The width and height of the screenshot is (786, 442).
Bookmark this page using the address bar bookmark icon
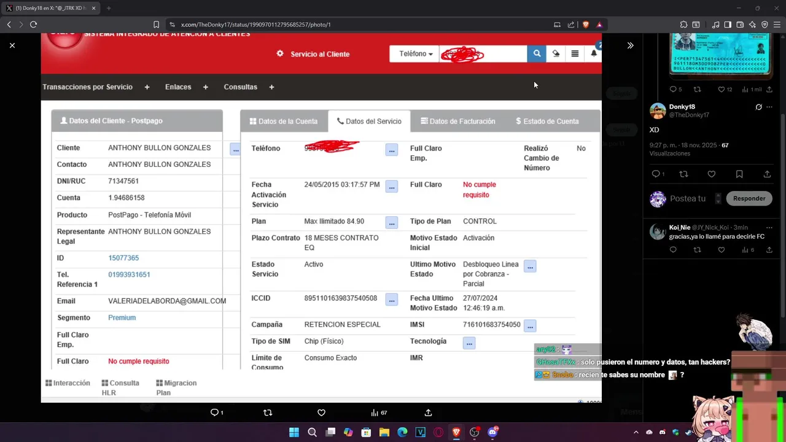pos(156,25)
